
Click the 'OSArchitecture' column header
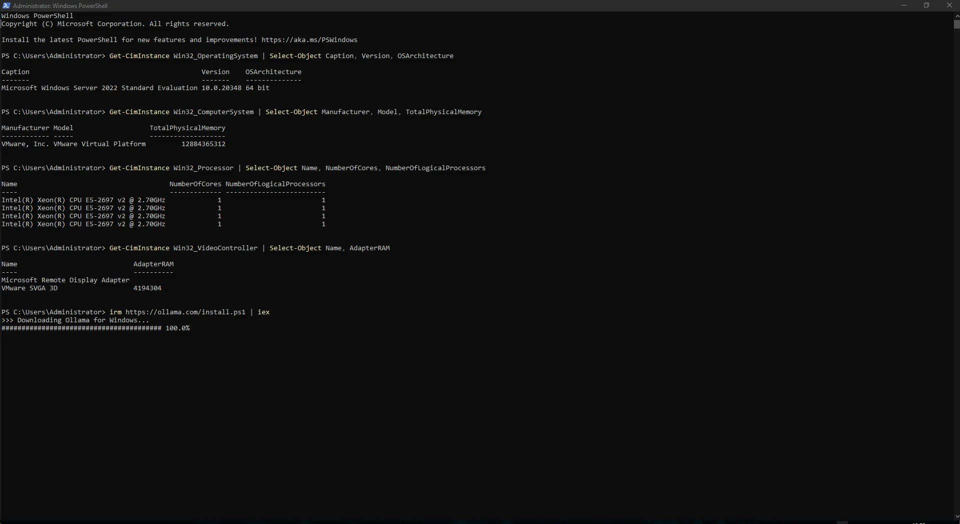[273, 72]
